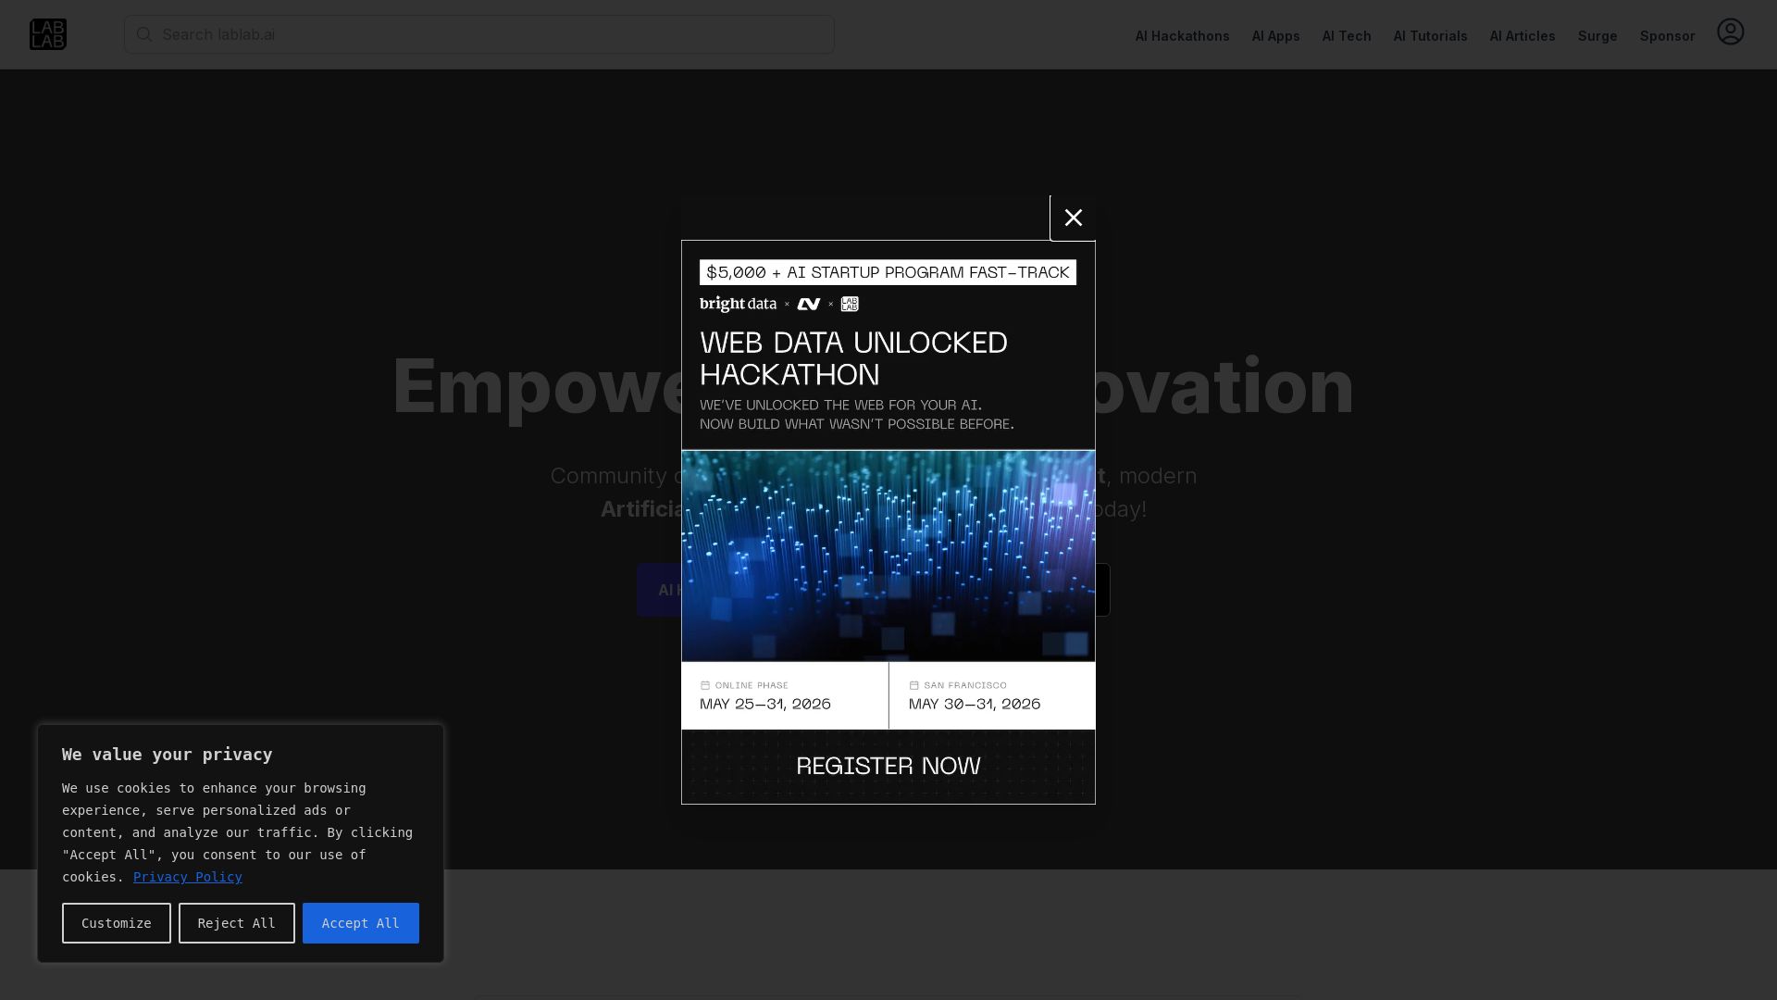Screen dimensions: 1777x1000
Task: Click the Web Data Unlocked Hackathon title
Action: (x=853, y=359)
